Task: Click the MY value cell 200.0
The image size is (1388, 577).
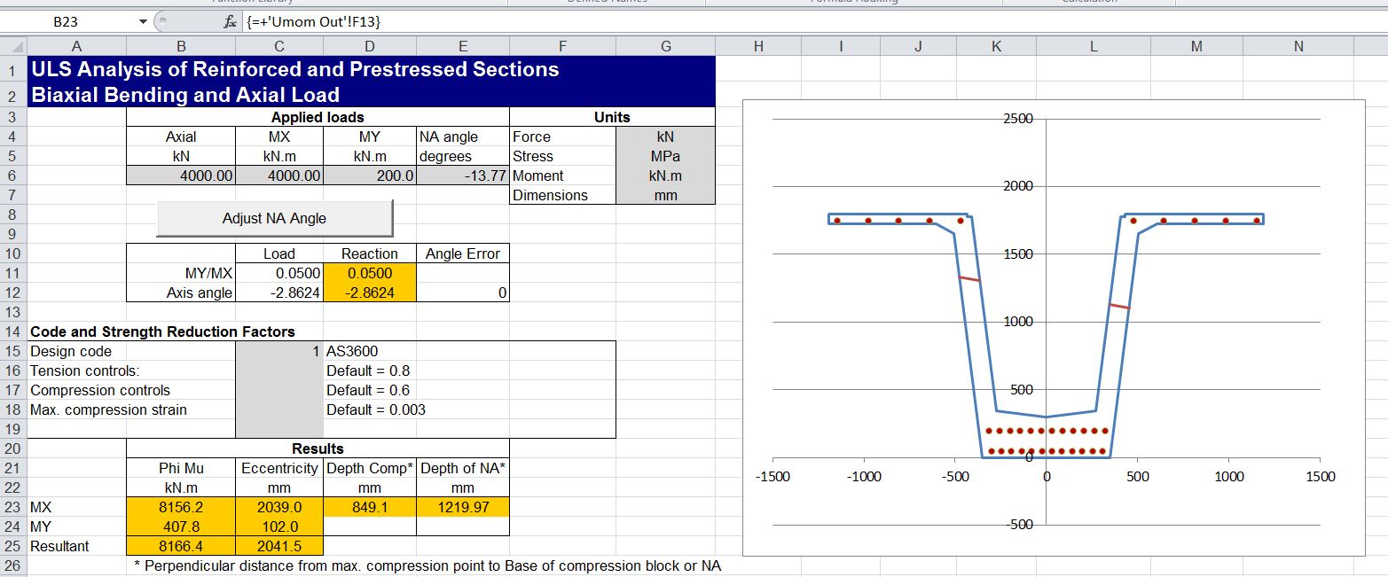Action: [x=369, y=175]
